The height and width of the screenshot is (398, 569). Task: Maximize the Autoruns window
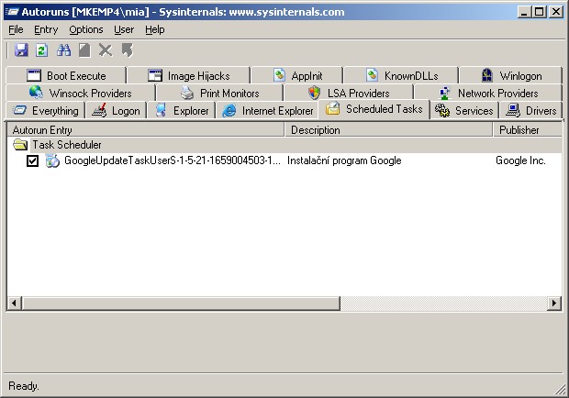(540, 12)
